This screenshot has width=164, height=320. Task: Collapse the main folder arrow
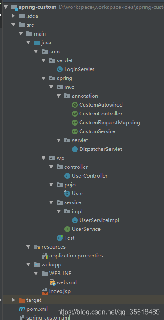21,34
